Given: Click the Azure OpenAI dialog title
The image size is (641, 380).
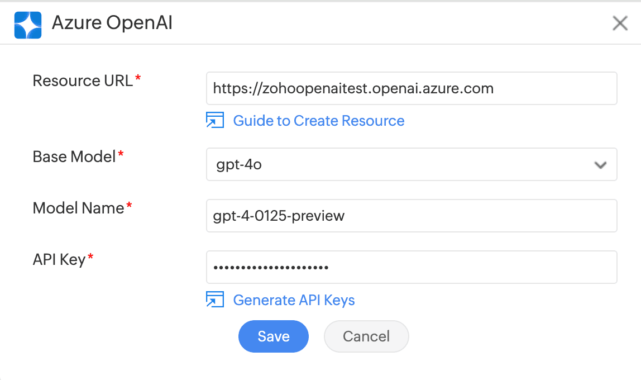Looking at the screenshot, I should (x=112, y=24).
